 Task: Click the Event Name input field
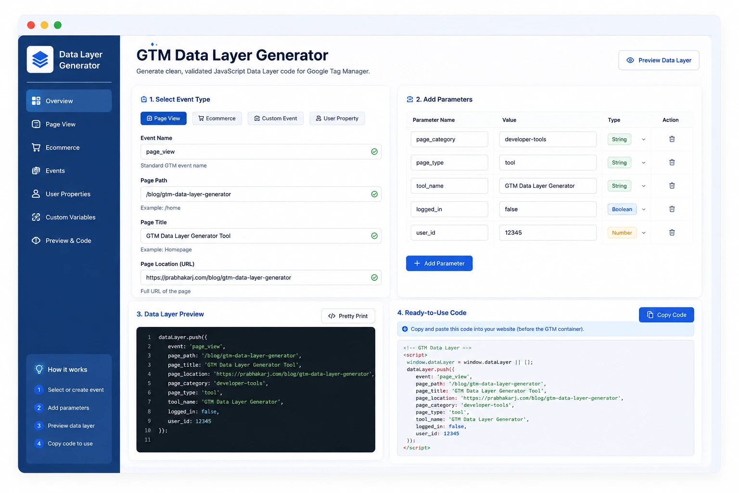pyautogui.click(x=261, y=152)
